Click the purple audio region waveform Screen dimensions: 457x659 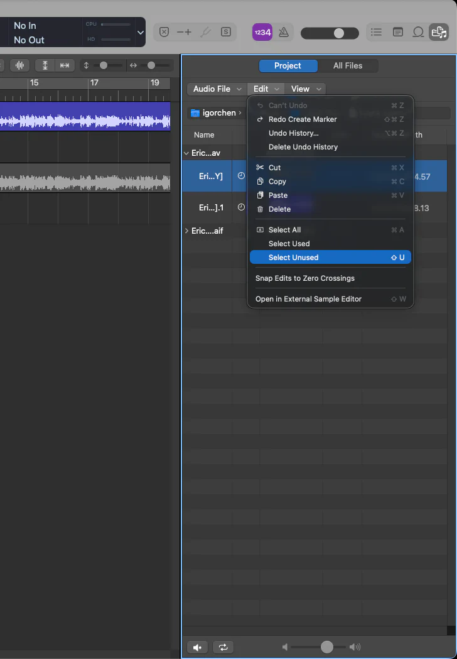click(85, 116)
